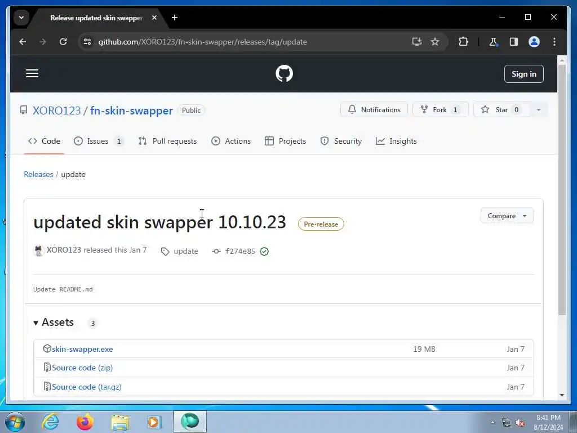Open Chrome Labs flask icon

pos(493,42)
